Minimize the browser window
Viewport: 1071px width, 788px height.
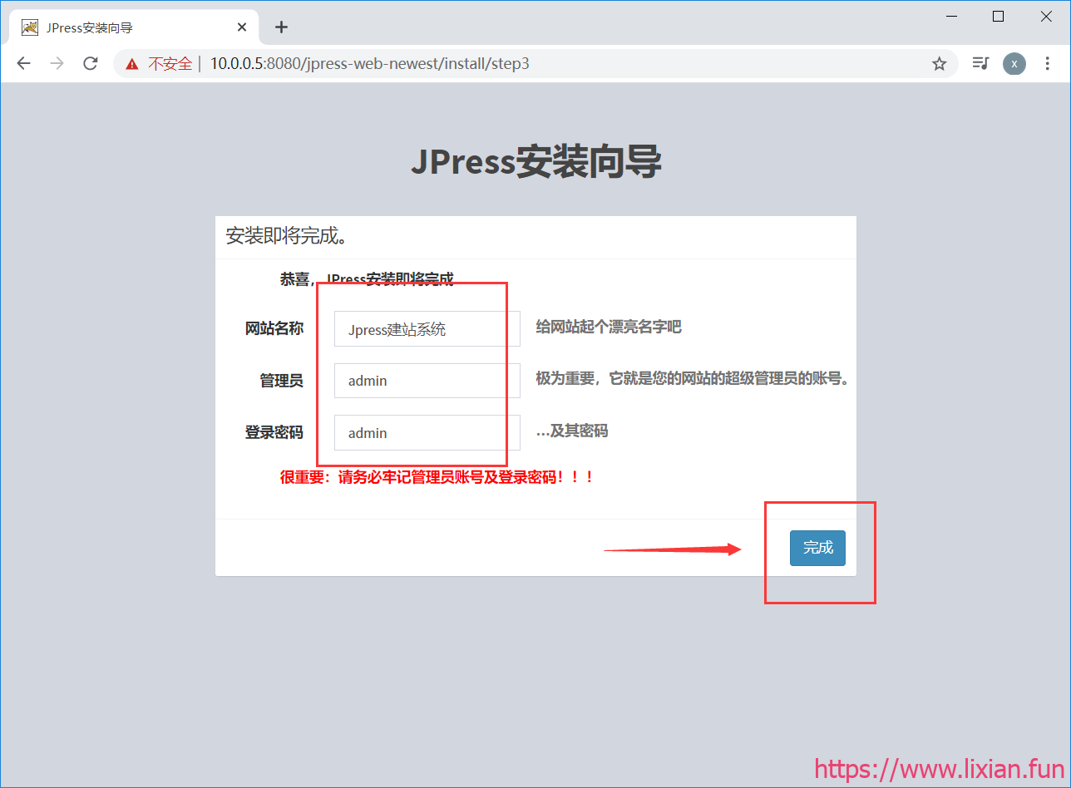tap(950, 16)
